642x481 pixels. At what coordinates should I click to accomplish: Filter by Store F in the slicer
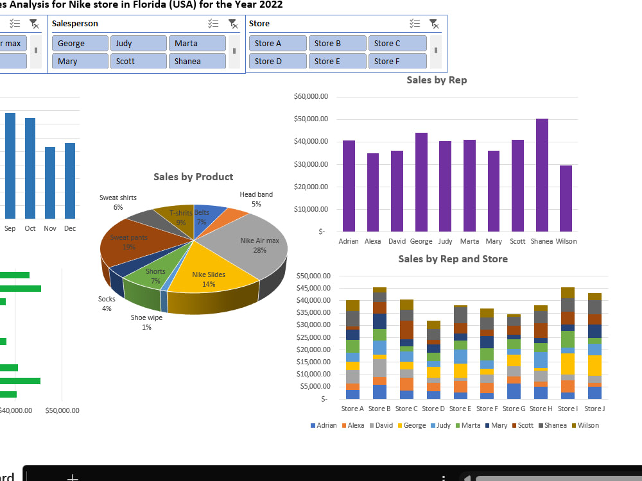click(397, 62)
